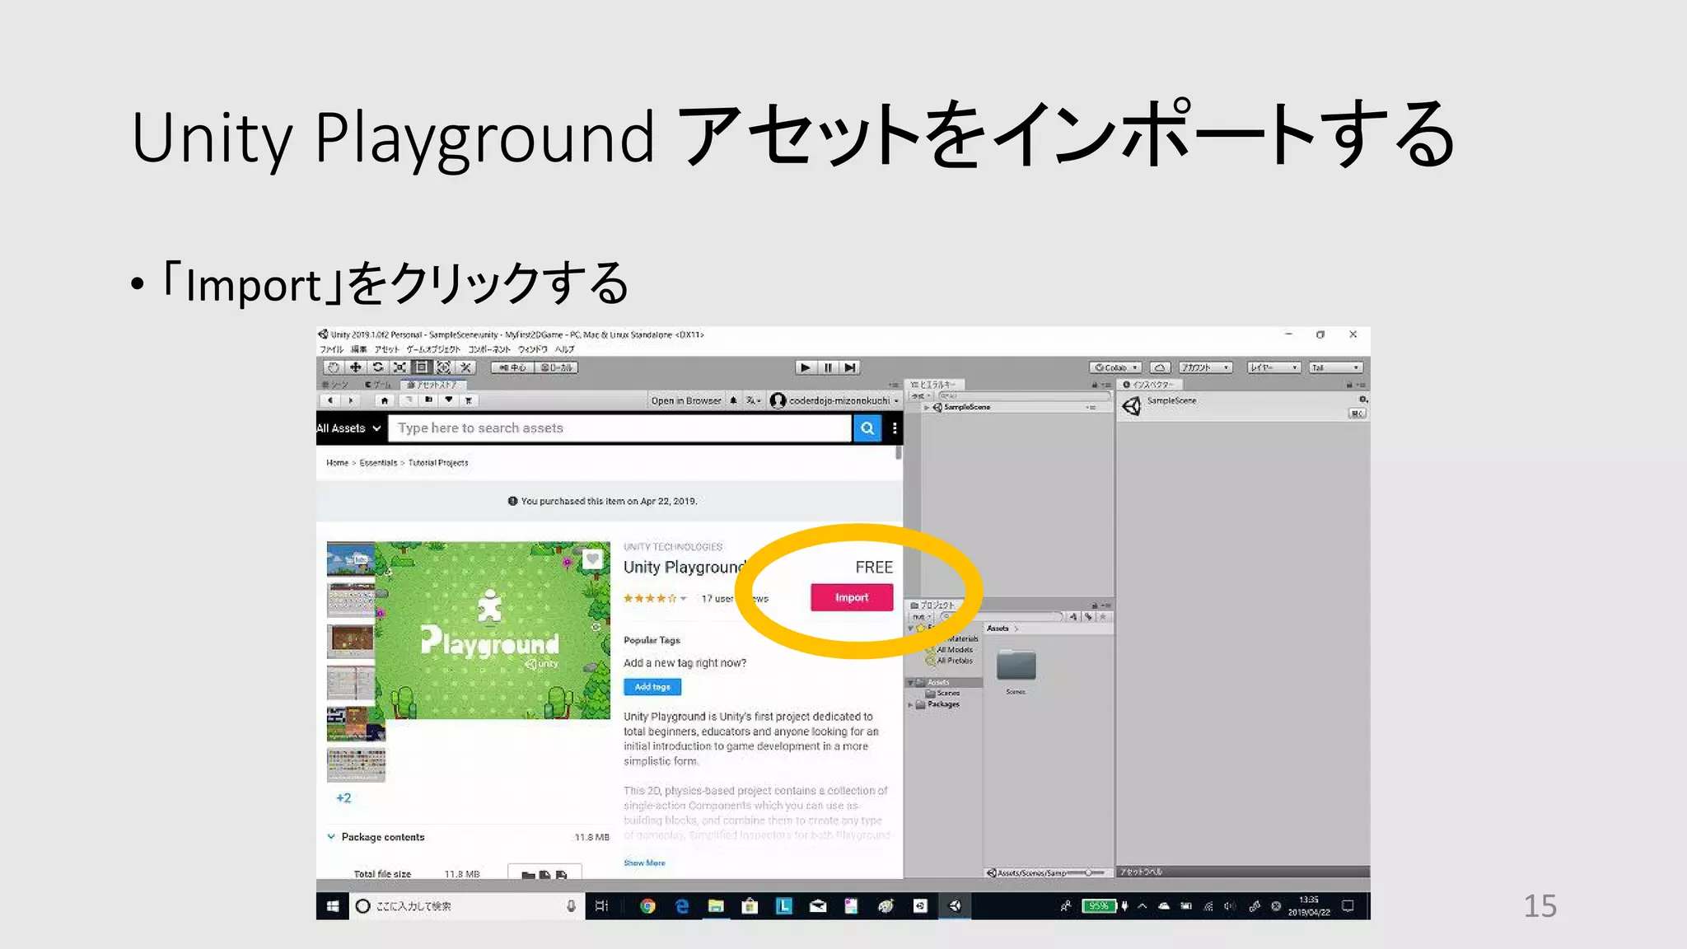Click the pink Import button
Viewport: 1687px width, 949px height.
(852, 597)
